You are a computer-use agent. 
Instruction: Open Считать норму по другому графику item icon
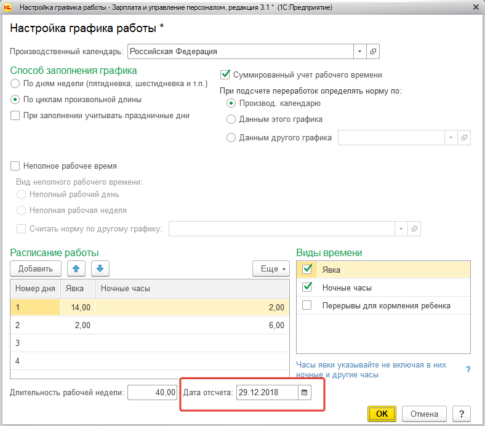point(414,228)
